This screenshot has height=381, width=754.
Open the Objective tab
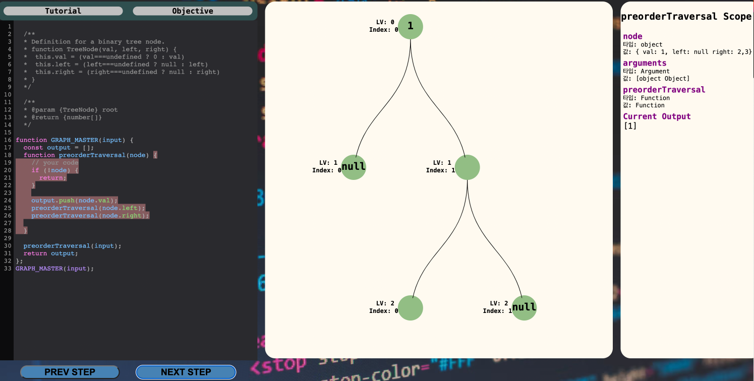pyautogui.click(x=192, y=11)
